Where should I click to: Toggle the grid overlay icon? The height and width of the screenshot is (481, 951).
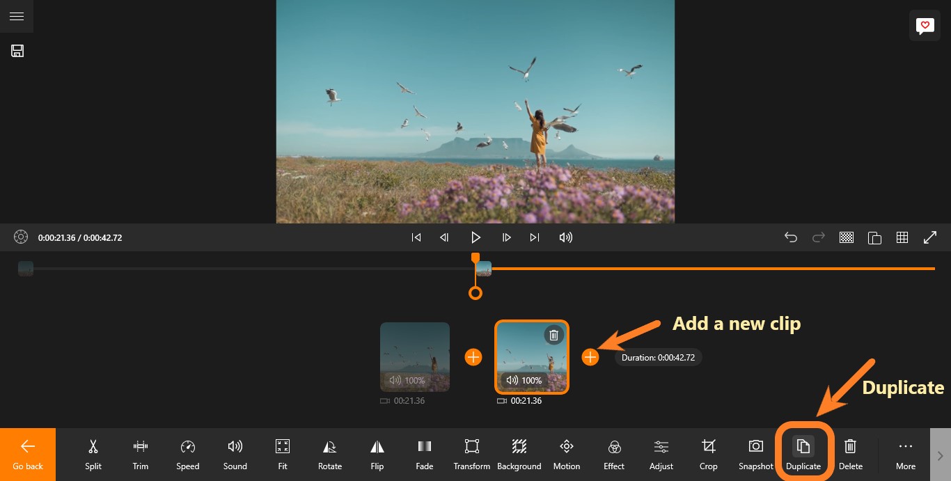coord(902,237)
